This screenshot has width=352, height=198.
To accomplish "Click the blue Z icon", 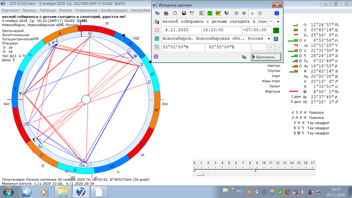I will [276, 13].
